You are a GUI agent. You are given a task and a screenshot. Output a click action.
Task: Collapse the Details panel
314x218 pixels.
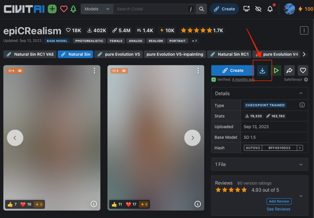point(300,93)
